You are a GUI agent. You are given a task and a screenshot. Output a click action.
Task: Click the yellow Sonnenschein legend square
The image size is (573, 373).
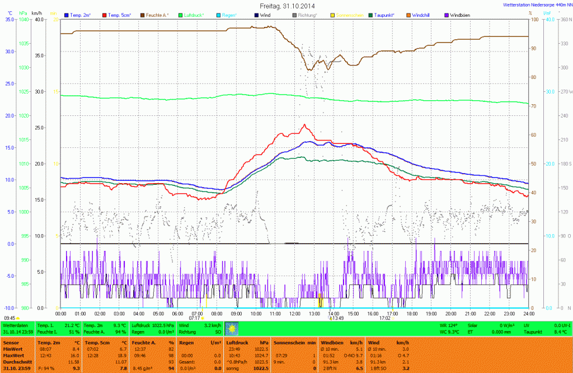click(333, 15)
